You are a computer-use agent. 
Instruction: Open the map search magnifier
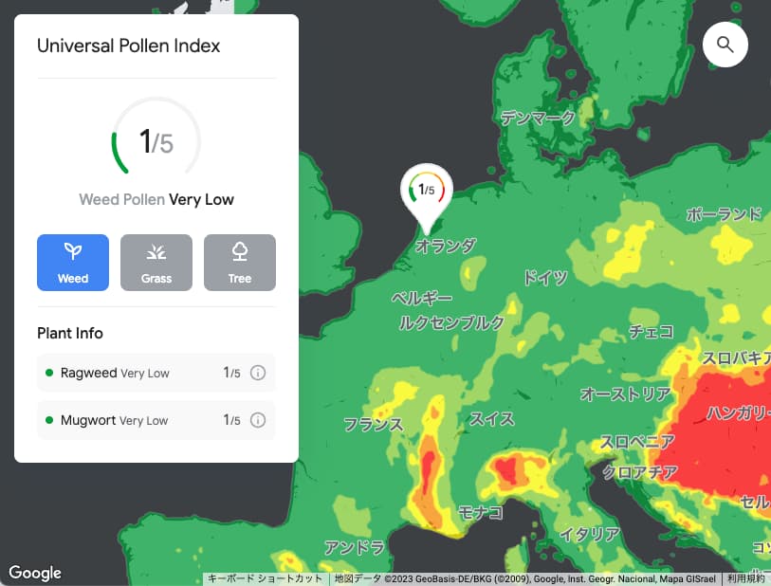(725, 45)
